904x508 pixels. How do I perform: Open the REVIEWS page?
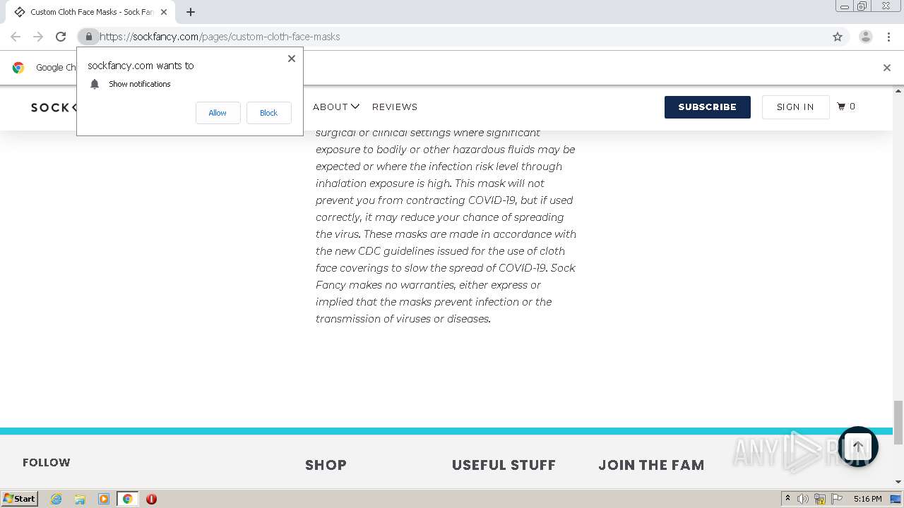395,107
